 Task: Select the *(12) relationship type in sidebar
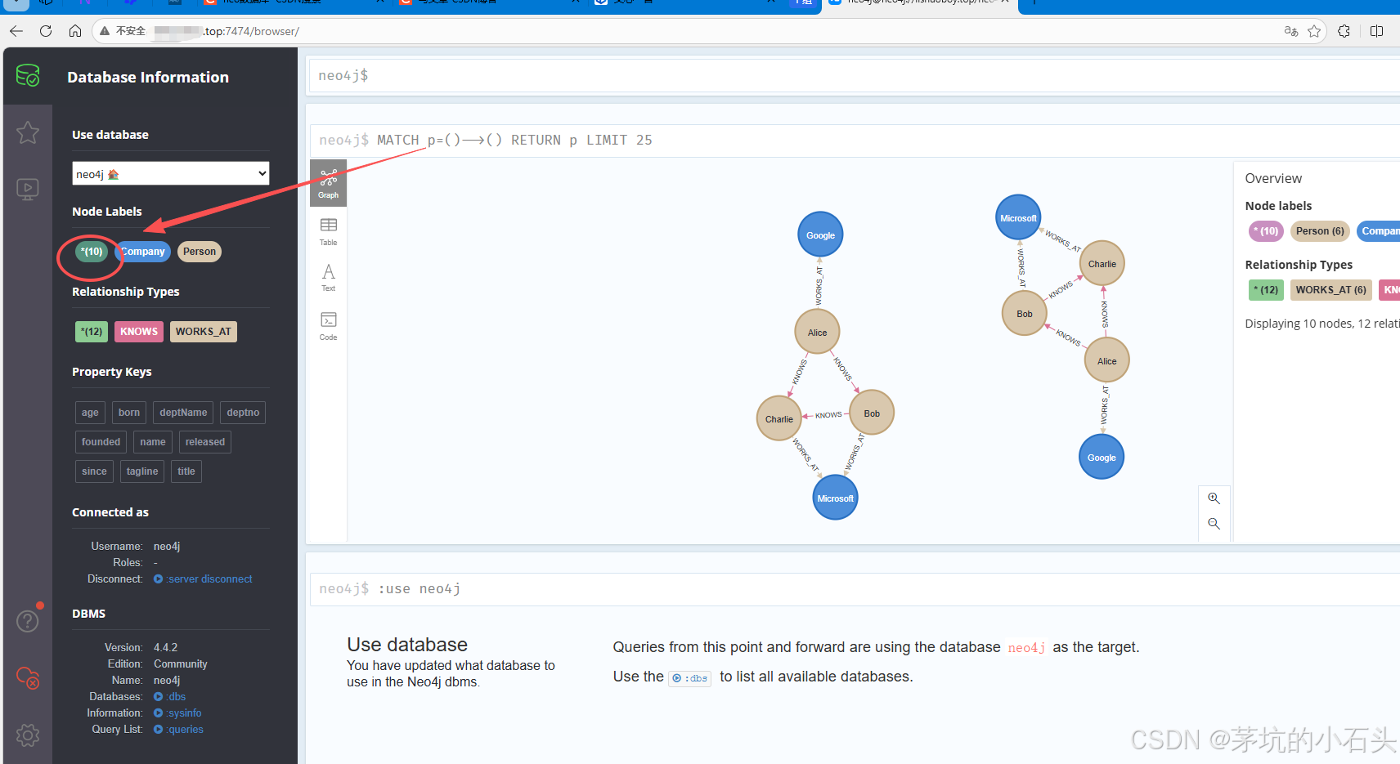pos(92,332)
